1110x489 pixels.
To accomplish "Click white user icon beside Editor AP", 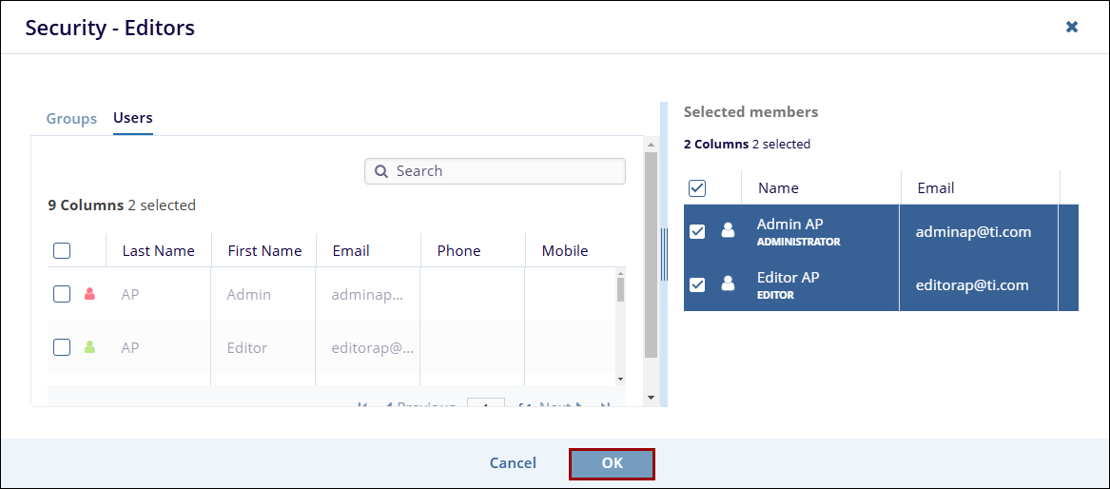I will click(728, 284).
